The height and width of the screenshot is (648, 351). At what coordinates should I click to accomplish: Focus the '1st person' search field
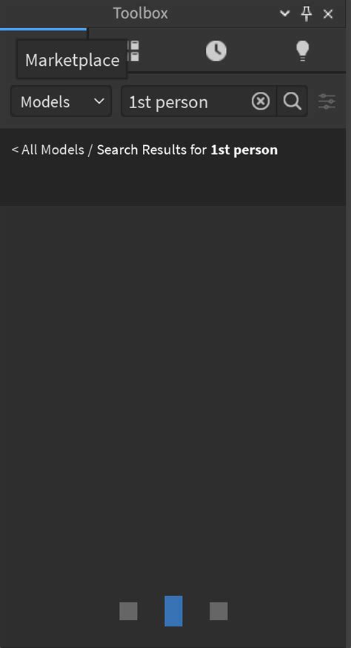pos(186,101)
